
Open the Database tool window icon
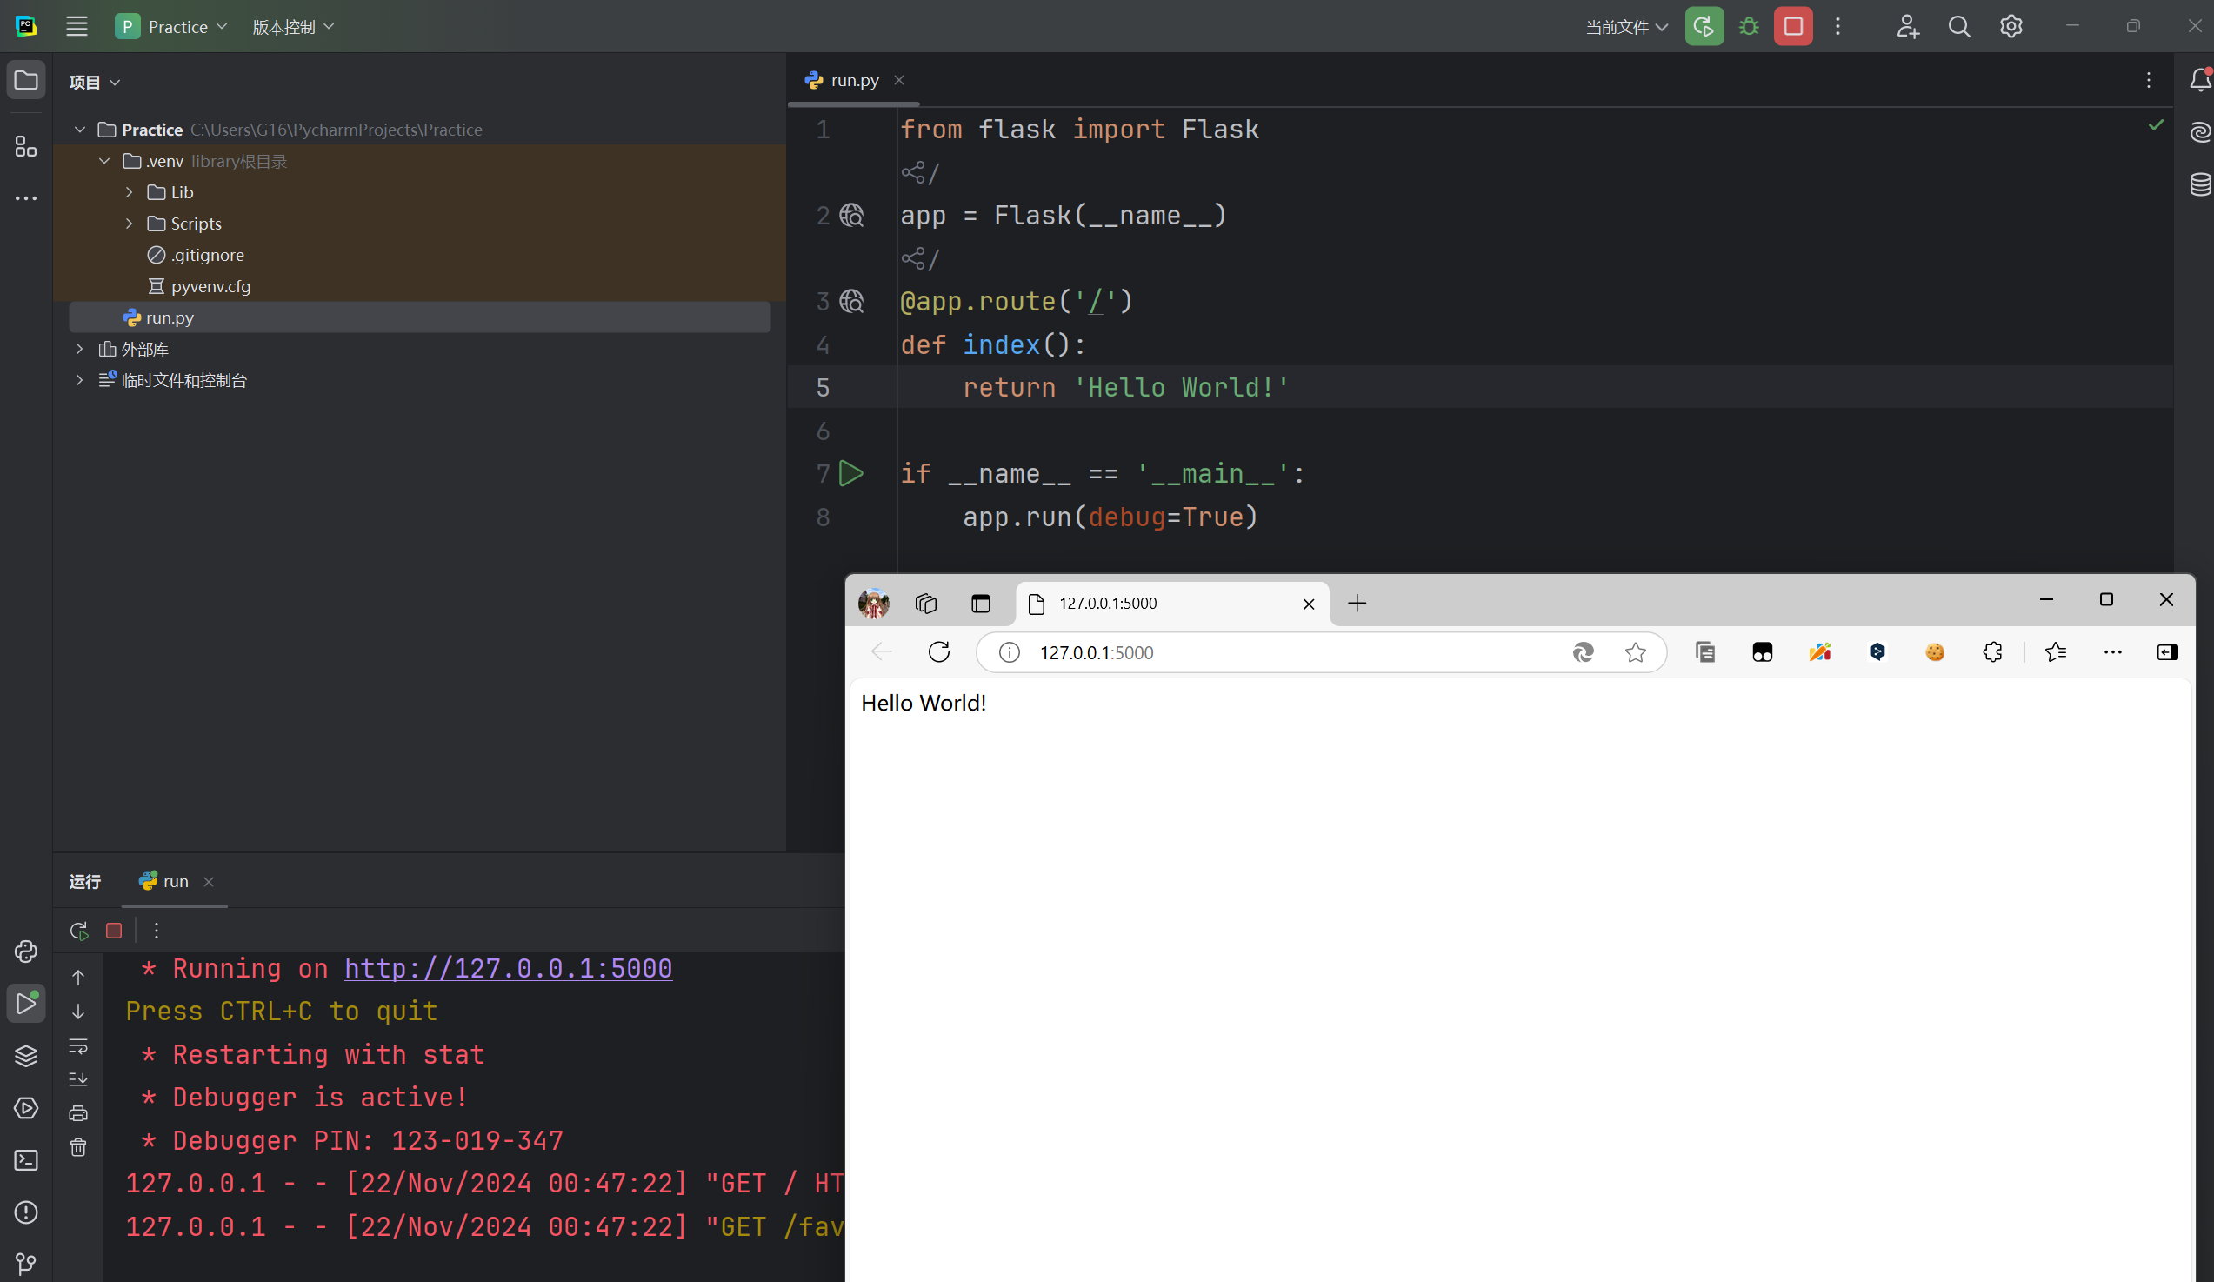point(2200,184)
